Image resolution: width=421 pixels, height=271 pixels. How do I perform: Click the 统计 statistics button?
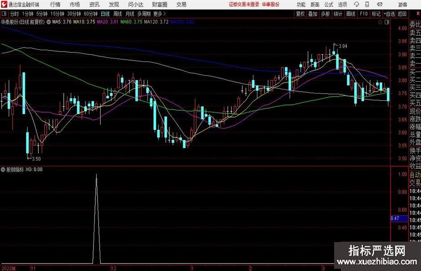tap(338, 14)
